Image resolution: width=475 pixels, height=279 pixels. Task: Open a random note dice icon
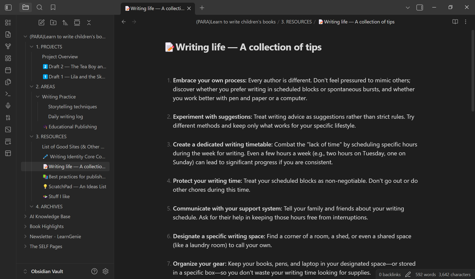[x=8, y=130]
